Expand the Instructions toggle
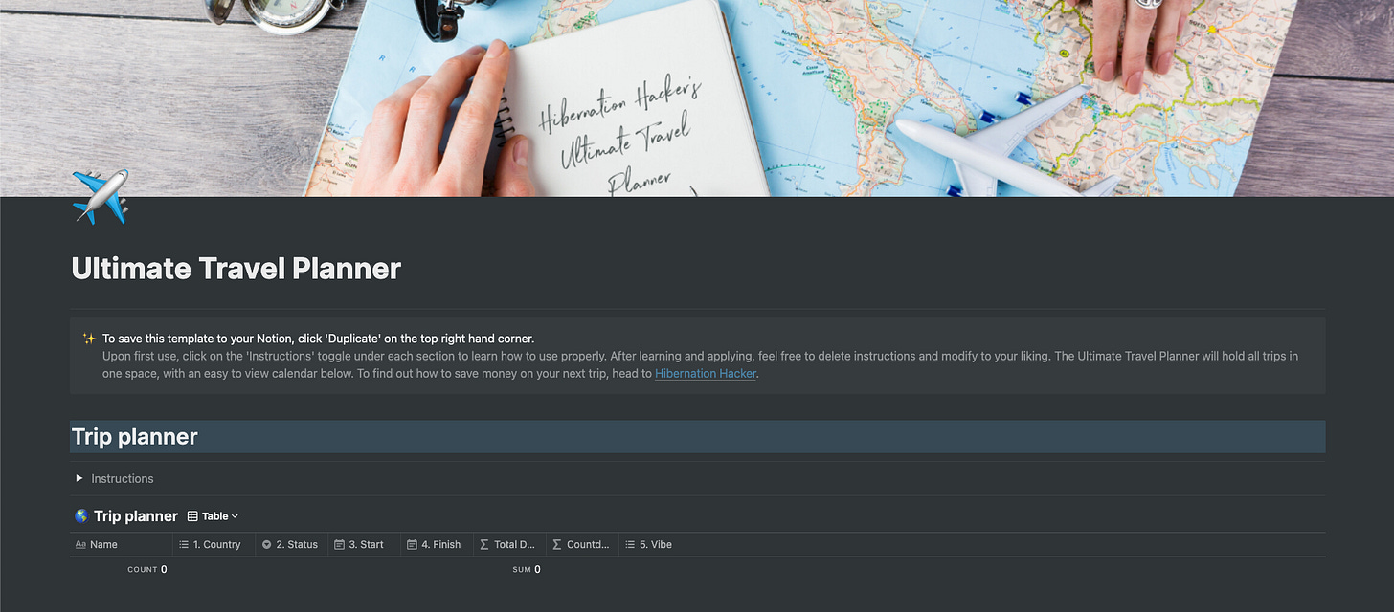This screenshot has width=1394, height=612. [x=79, y=478]
